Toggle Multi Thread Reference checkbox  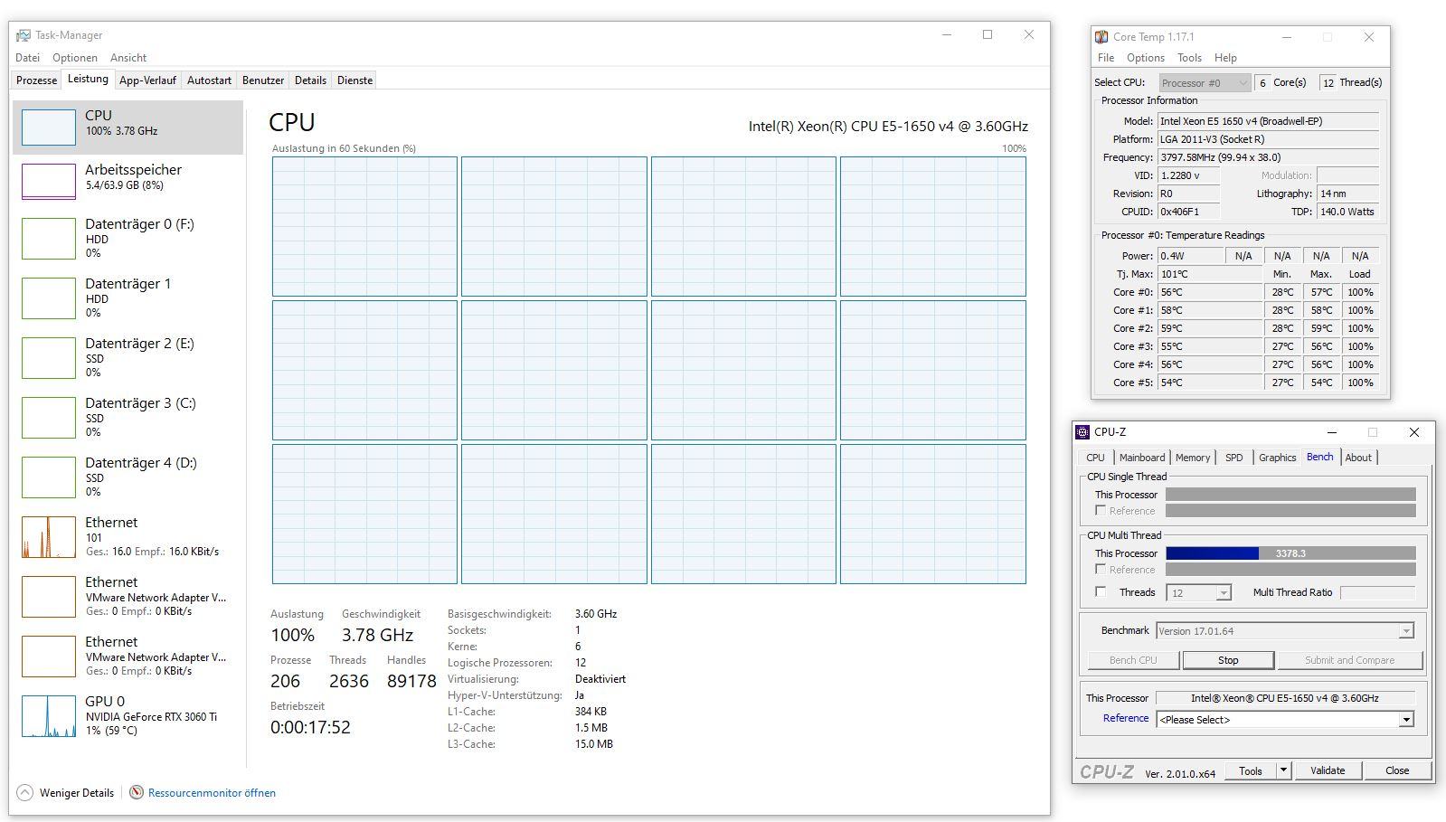(1101, 570)
